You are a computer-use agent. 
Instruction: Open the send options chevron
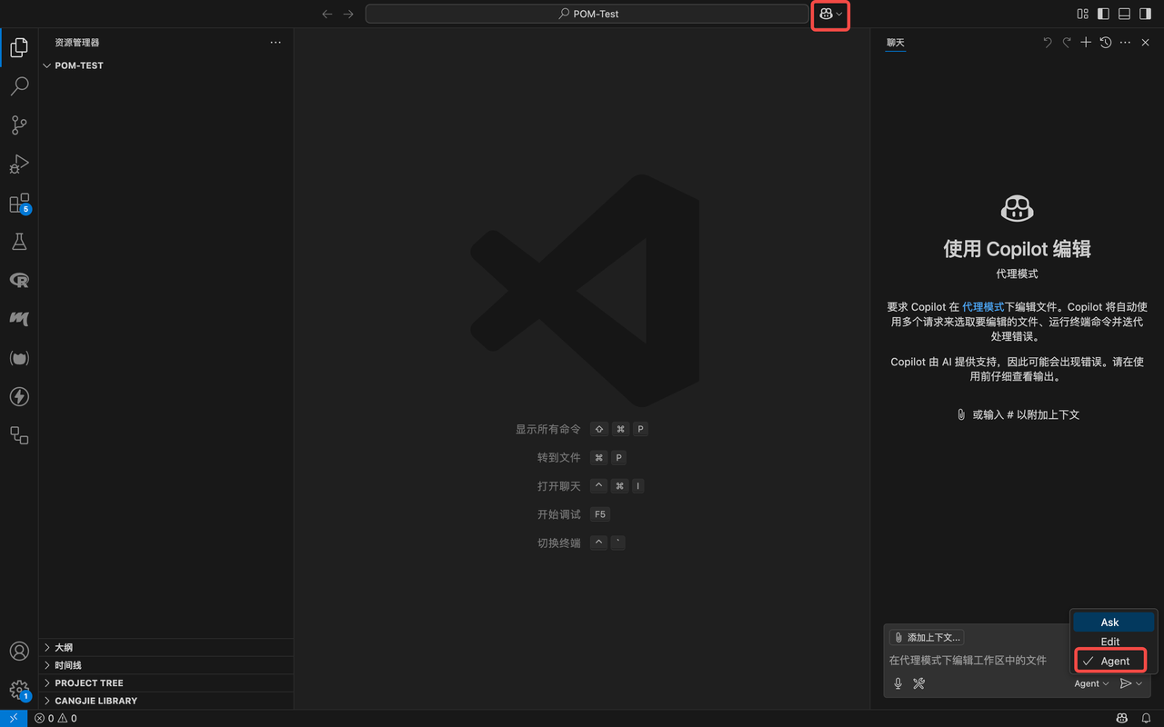point(1139,683)
